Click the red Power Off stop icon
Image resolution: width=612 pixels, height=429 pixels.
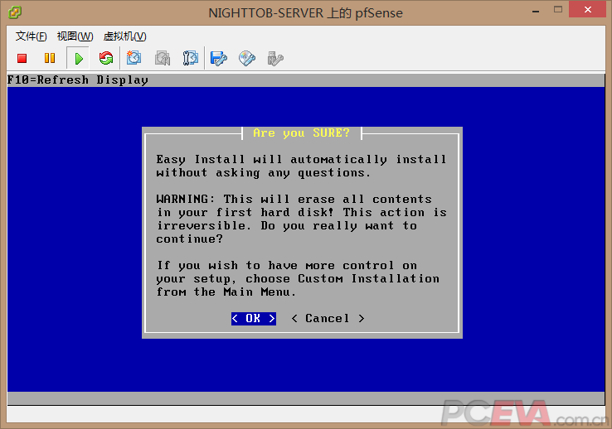point(22,58)
